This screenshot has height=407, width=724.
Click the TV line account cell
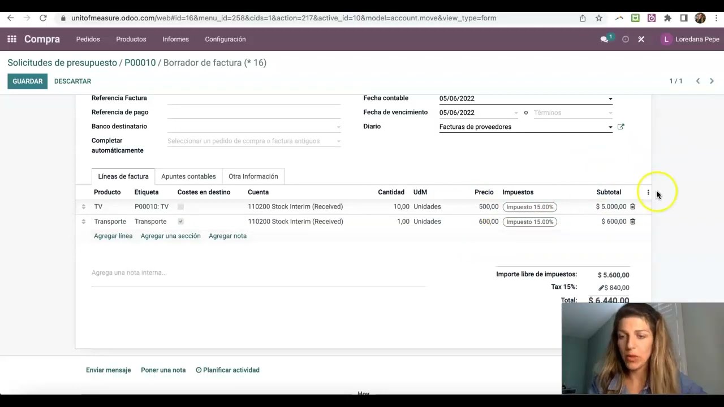pos(295,207)
